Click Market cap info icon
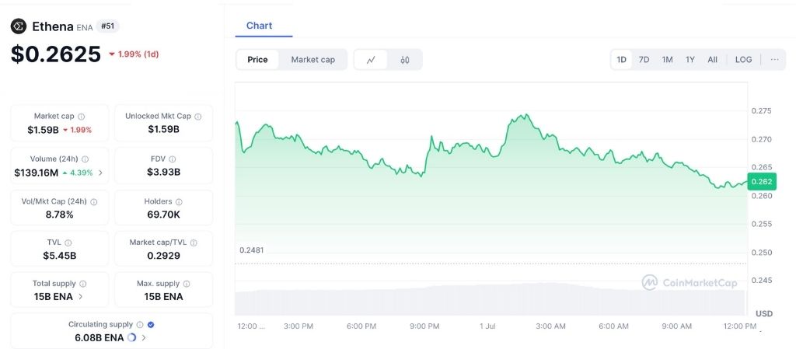 coord(82,117)
